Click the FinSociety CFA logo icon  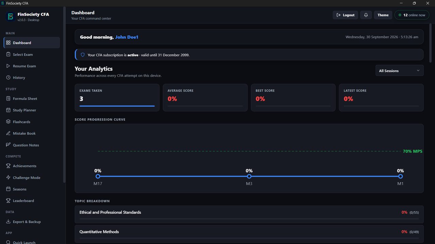point(10,16)
